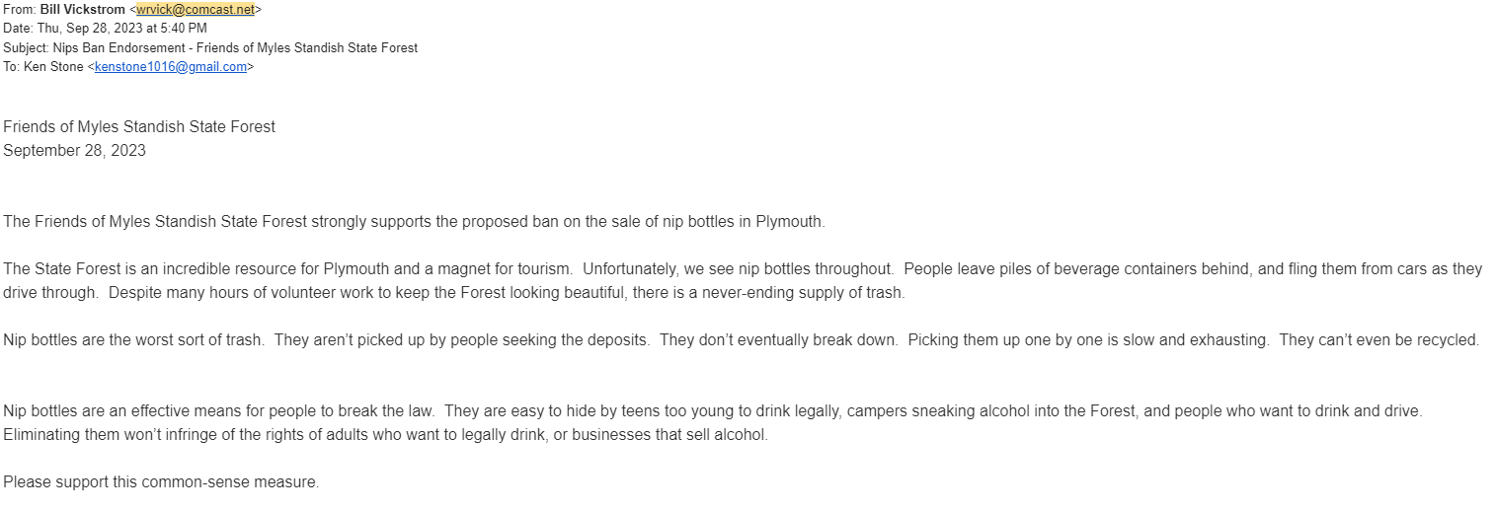Open the wrvick@comcast.net sender email link
The height and width of the screenshot is (513, 1495).
(x=196, y=9)
